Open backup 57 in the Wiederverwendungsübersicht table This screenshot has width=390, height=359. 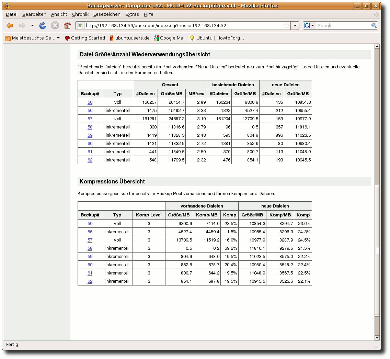click(90, 119)
